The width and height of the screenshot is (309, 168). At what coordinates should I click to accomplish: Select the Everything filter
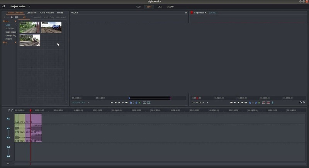11,35
